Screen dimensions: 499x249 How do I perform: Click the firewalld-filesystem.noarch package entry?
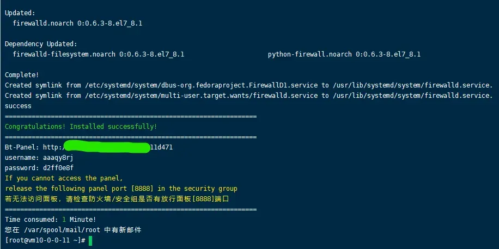98,54
